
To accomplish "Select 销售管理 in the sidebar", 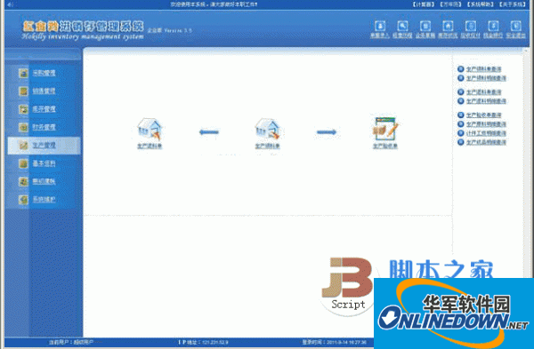I will (44, 91).
